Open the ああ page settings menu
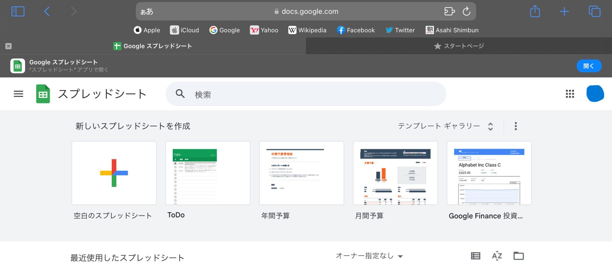The width and height of the screenshot is (612, 274). 147,11
